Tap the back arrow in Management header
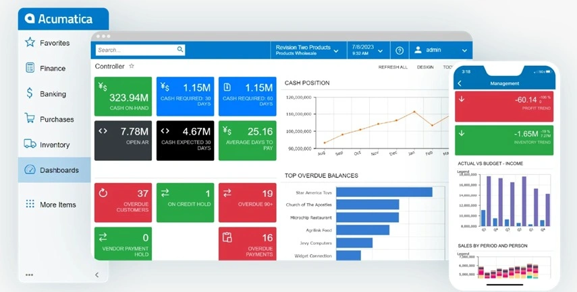The height and width of the screenshot is (292, 577). click(460, 83)
